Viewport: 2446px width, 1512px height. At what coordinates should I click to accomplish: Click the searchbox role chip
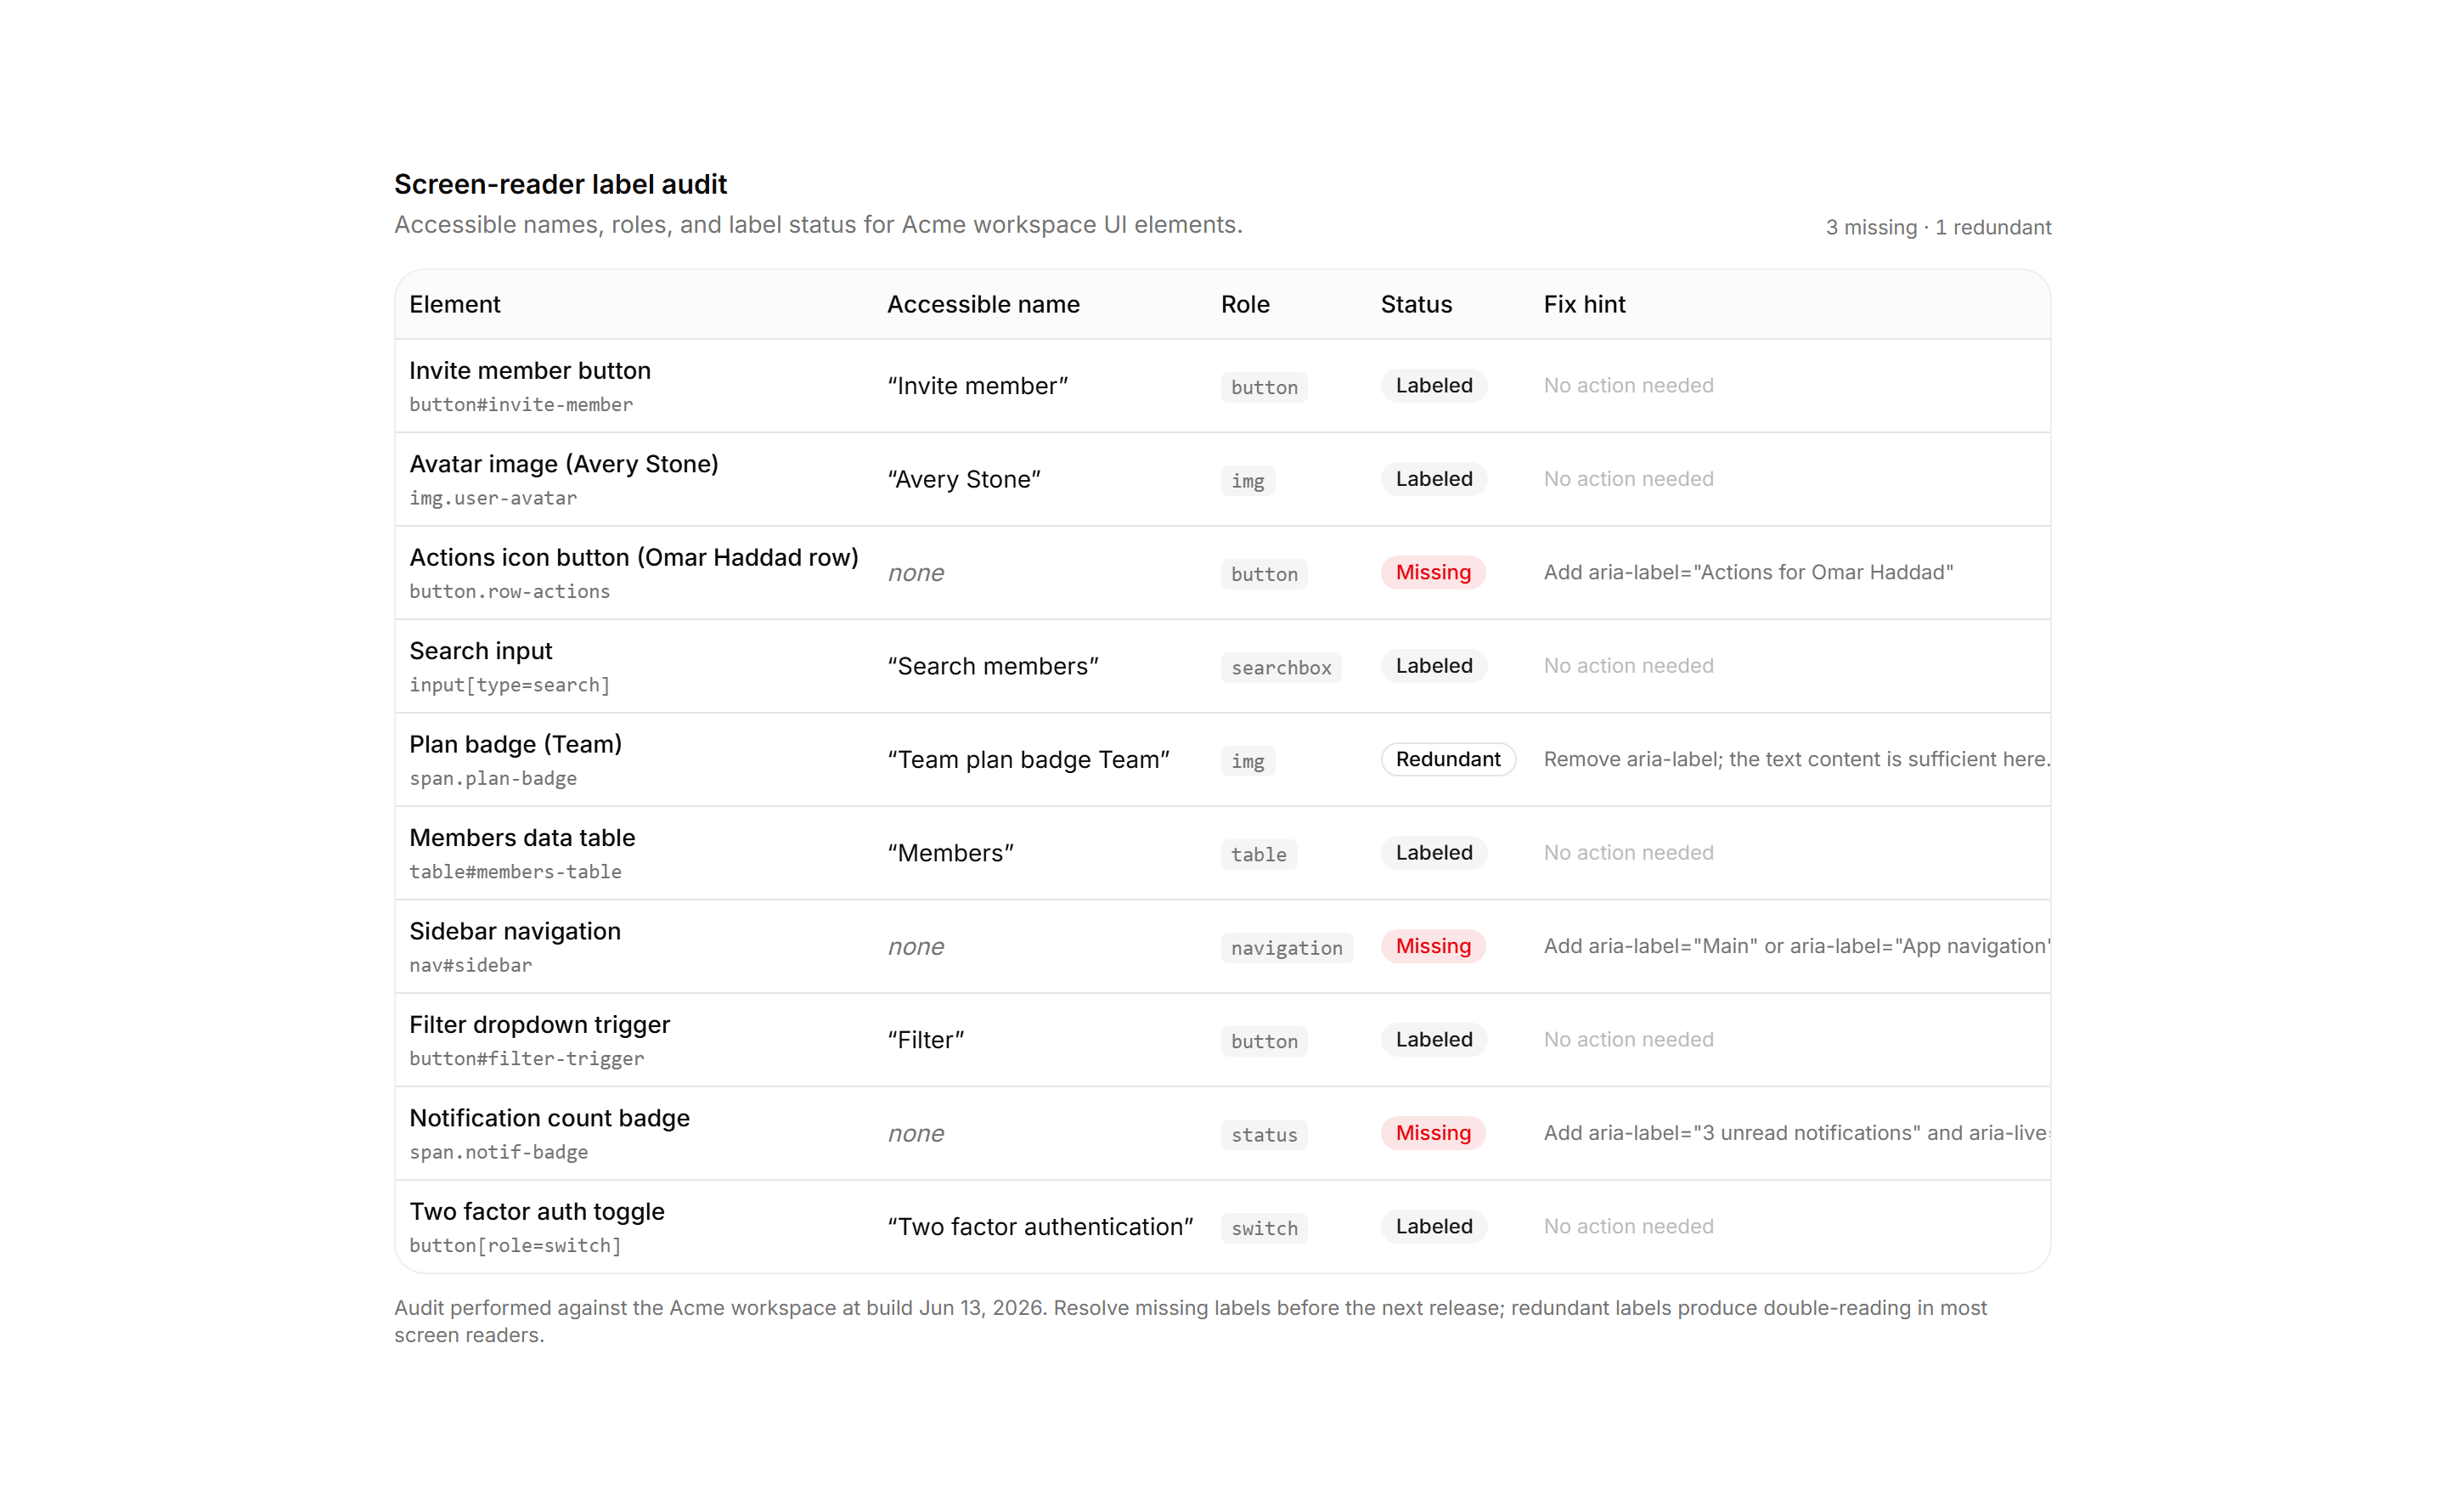coord(1281,667)
